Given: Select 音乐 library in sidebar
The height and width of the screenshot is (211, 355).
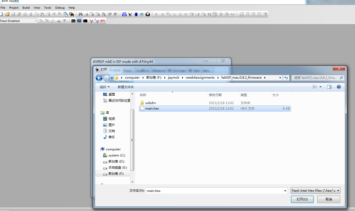Looking at the screenshot, I should click(x=109, y=137).
